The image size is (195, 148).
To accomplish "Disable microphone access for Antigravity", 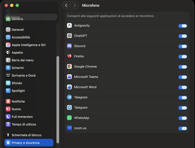I will point(183,26).
